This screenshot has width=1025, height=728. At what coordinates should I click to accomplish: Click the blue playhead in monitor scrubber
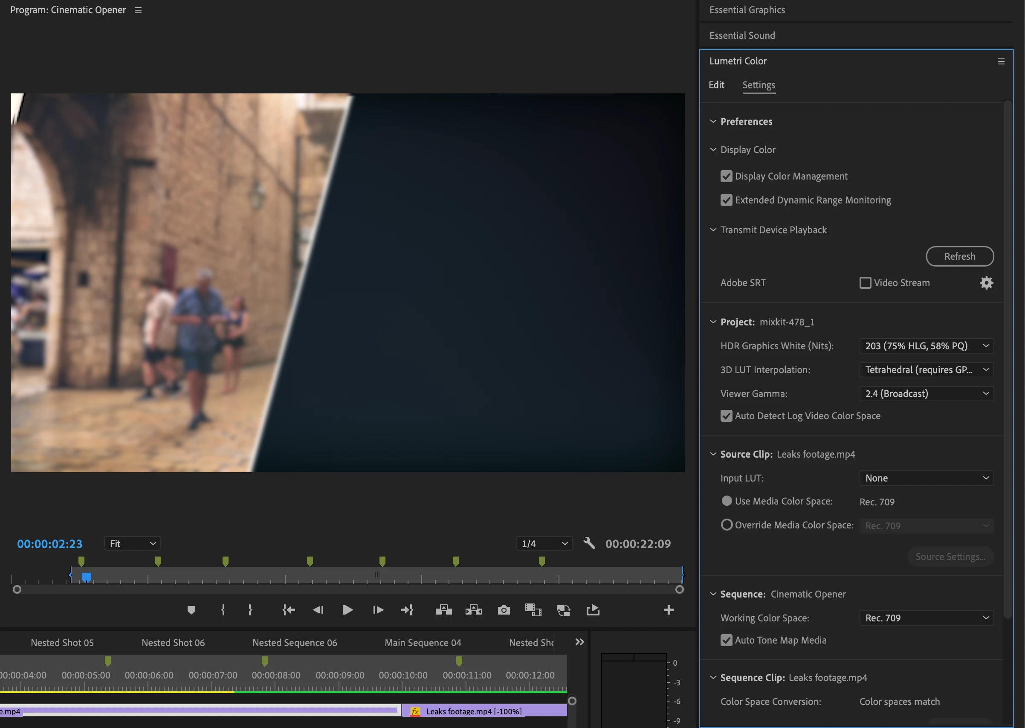87,577
